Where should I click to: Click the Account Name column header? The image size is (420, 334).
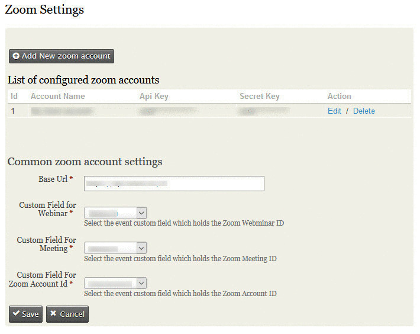tap(58, 97)
